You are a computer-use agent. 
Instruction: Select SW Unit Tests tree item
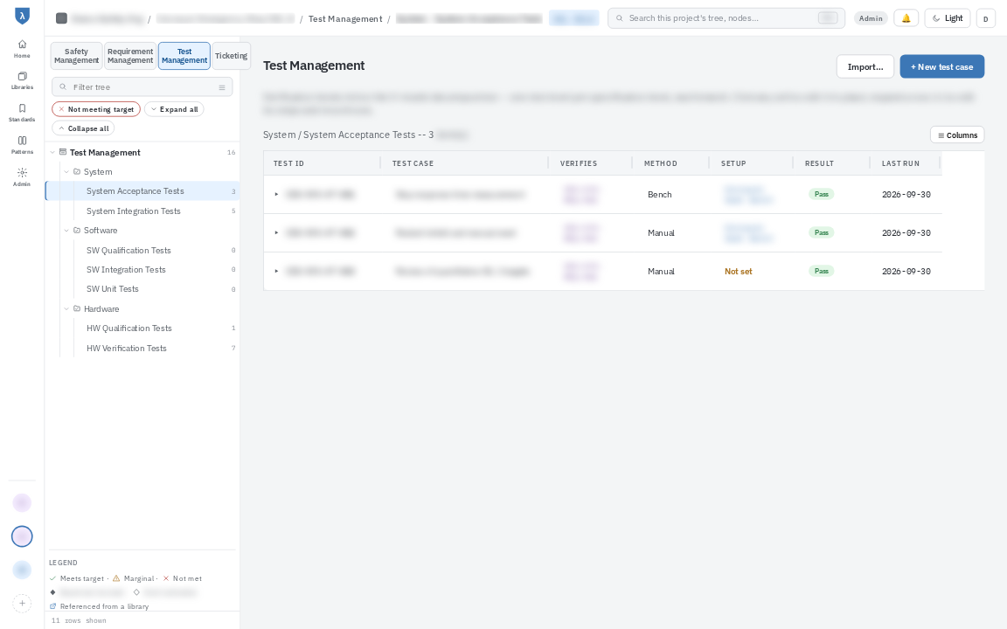click(x=142, y=289)
